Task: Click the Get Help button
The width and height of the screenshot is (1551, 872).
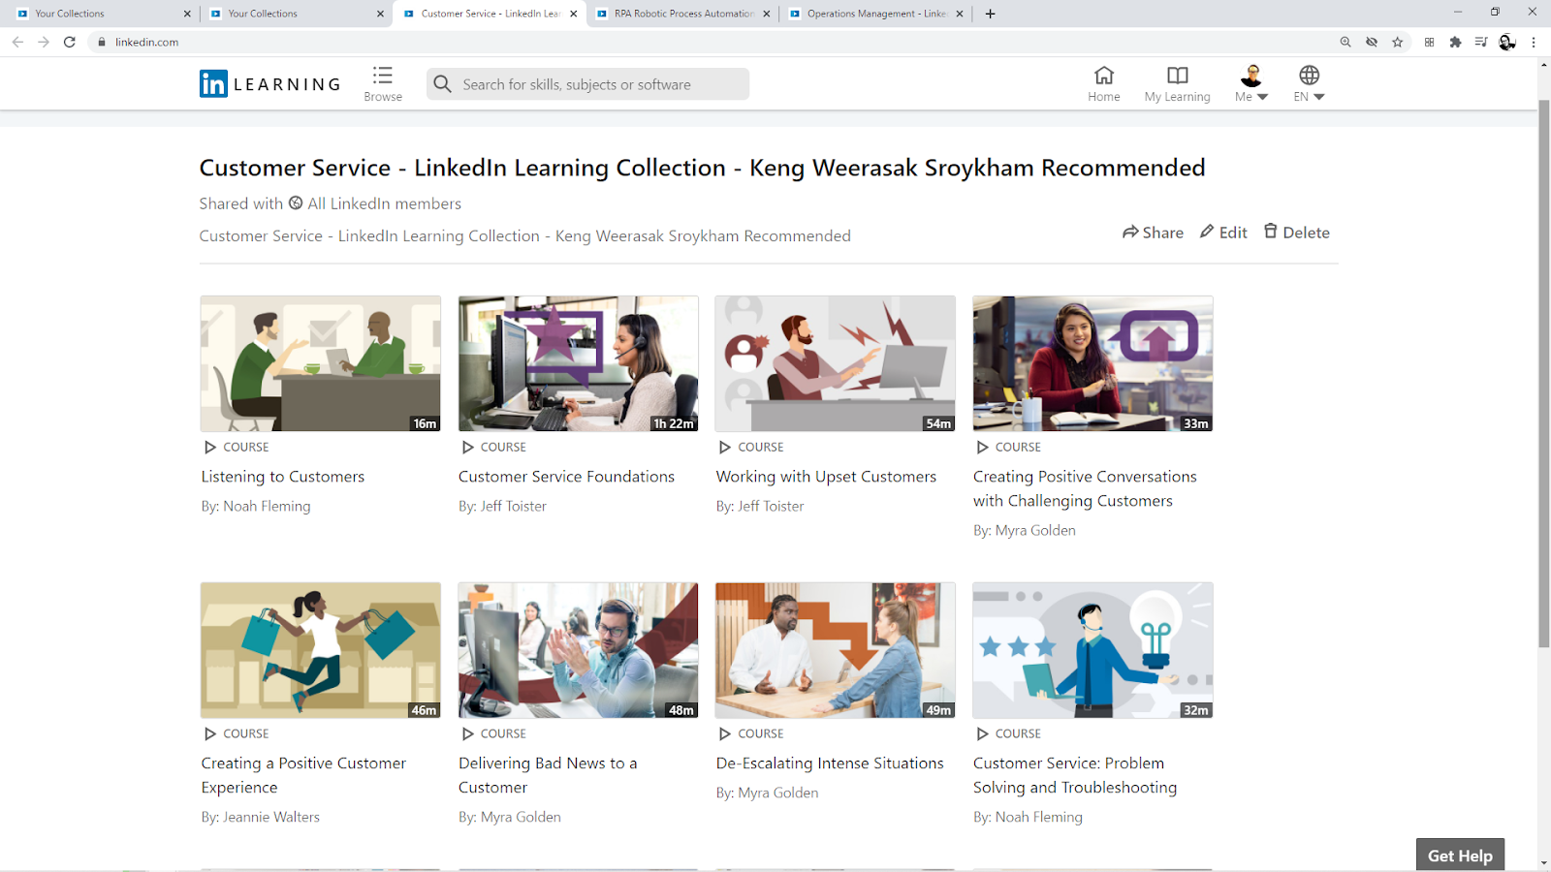Action: point(1460,855)
